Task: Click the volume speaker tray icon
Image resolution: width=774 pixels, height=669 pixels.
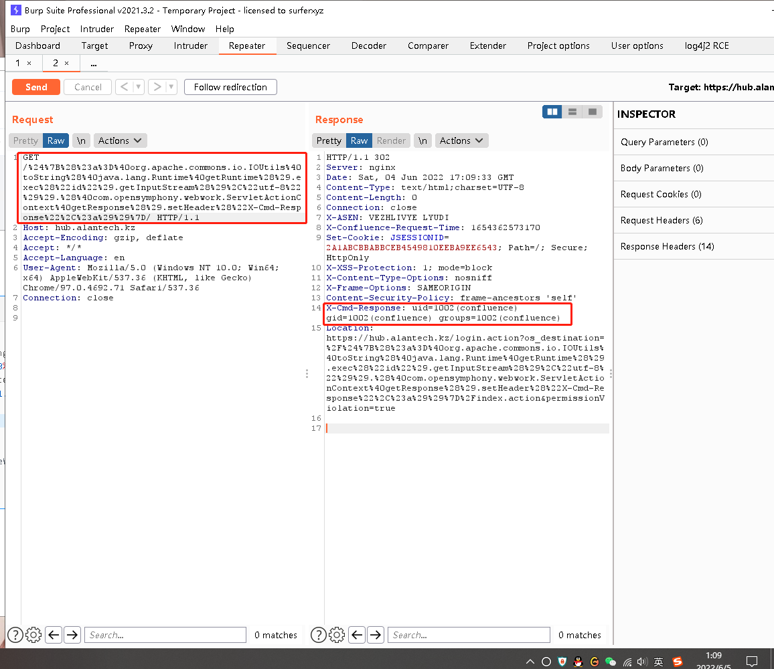Action: (642, 662)
